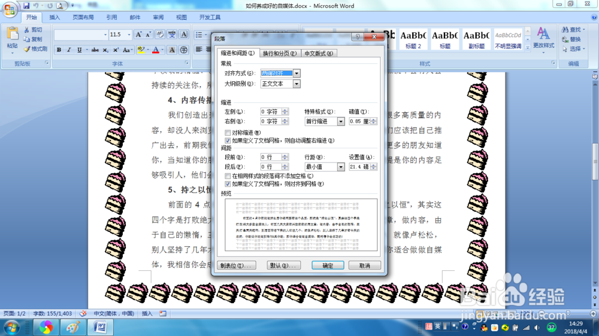
Task: Switch to Line and Page Breaks tab
Action: click(280, 53)
